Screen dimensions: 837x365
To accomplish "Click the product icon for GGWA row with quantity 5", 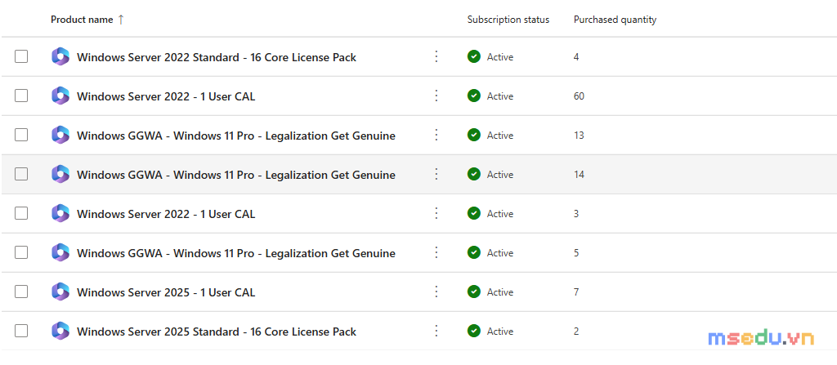I will [x=60, y=253].
